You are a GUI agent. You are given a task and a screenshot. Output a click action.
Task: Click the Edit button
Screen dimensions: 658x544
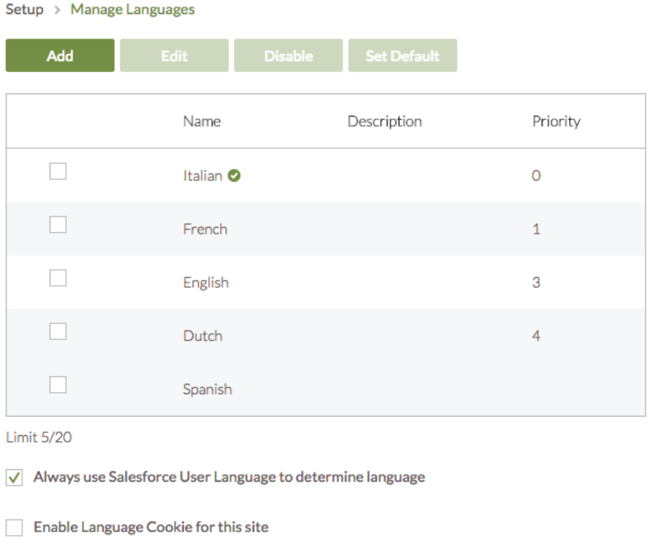(174, 56)
